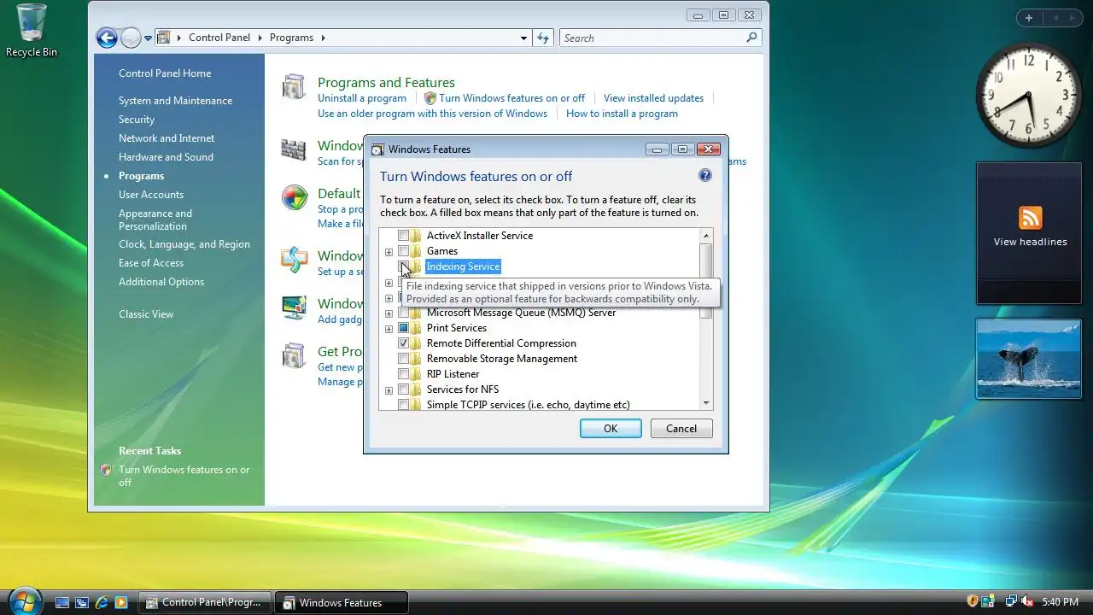
Task: Click Uninstall a program link
Action: click(362, 98)
